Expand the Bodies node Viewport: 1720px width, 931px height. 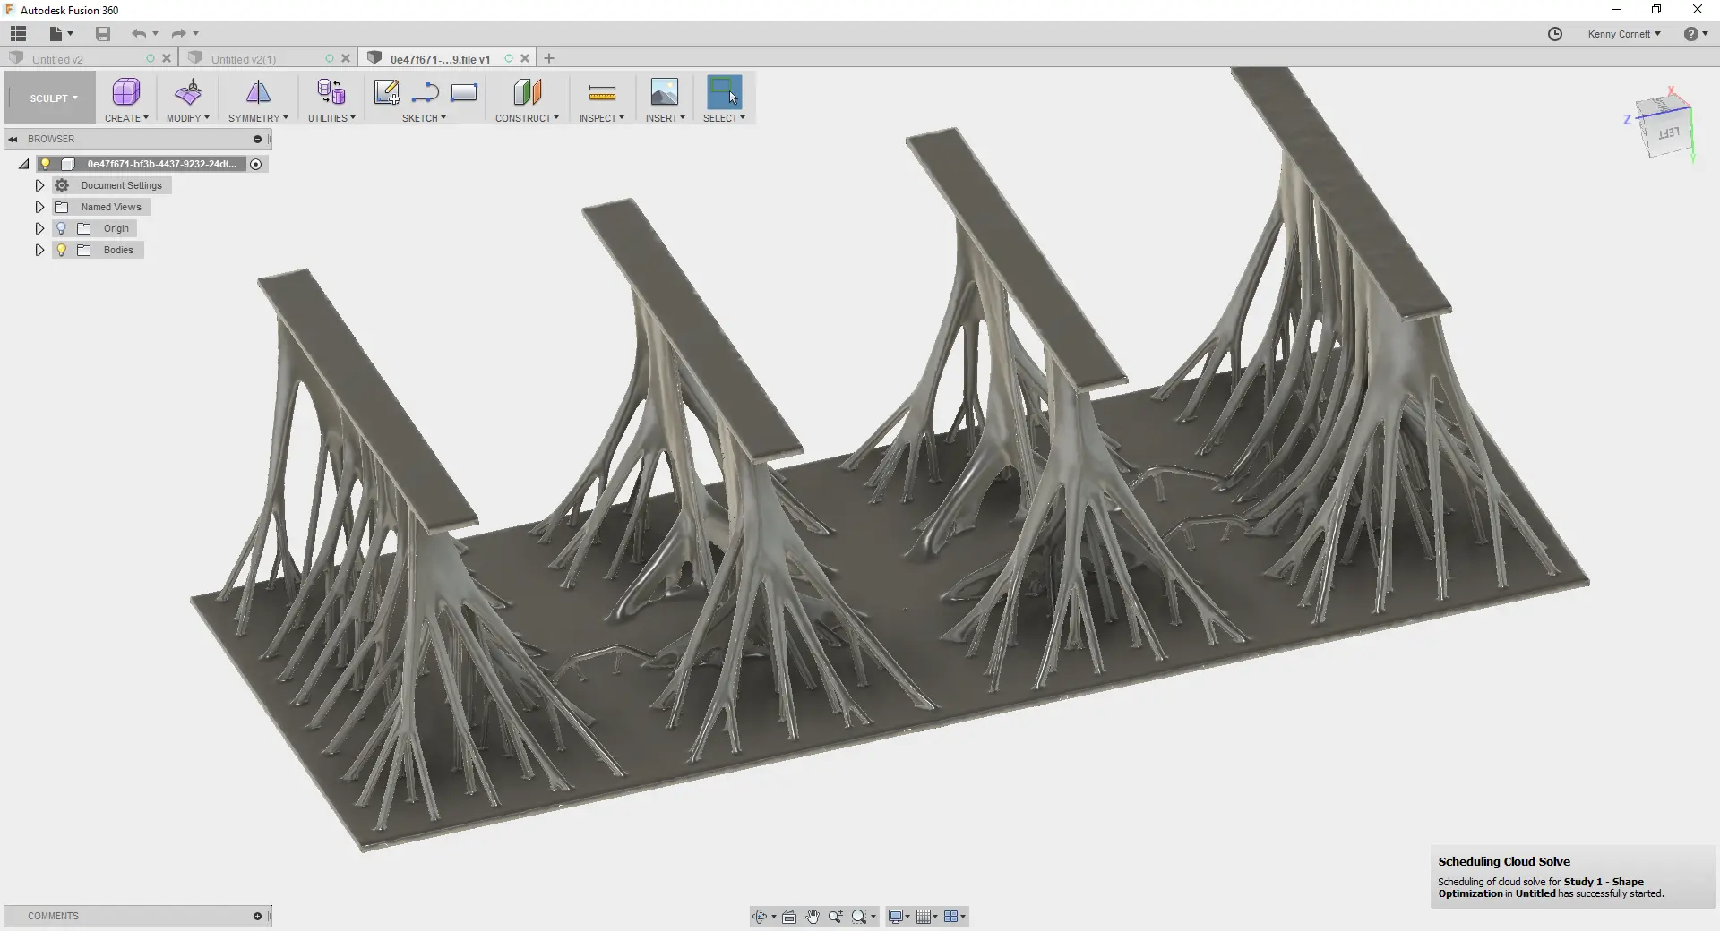point(39,250)
